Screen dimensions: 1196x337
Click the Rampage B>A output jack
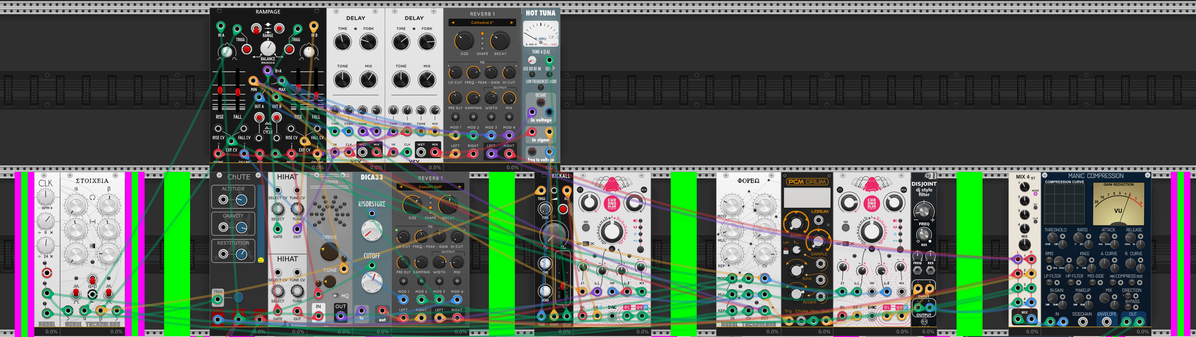[x=268, y=71]
